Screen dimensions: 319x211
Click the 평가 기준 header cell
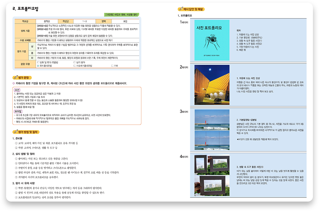22,51
